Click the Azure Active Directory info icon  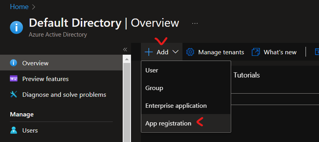point(17,27)
